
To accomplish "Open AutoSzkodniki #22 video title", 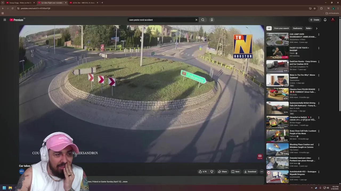I will coord(303,173).
